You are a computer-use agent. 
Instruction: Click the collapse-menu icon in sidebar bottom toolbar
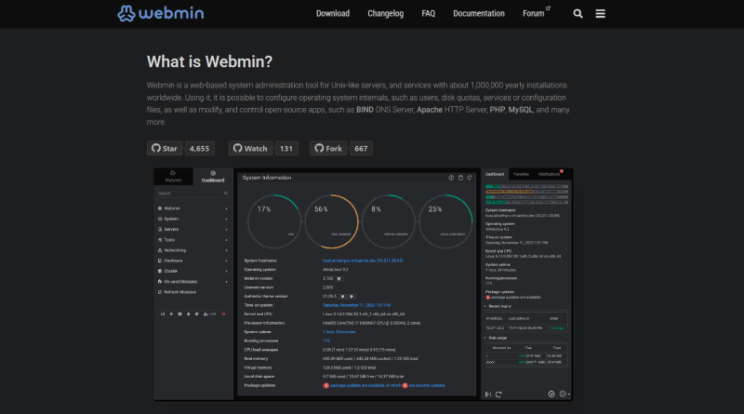(163, 314)
